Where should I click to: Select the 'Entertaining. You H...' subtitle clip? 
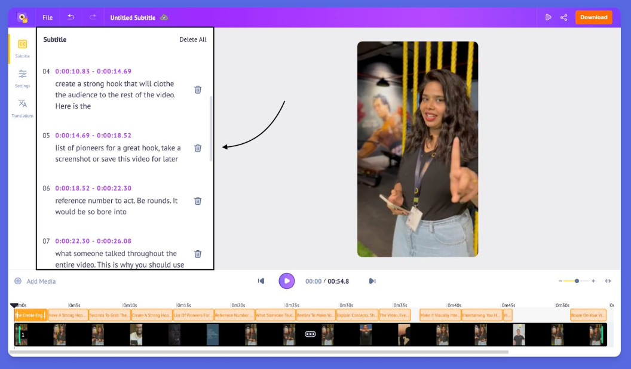click(482, 315)
